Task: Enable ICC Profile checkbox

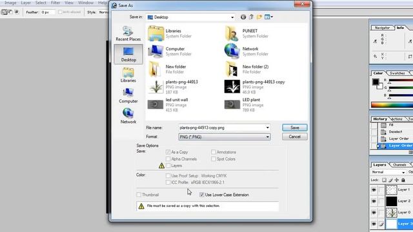Action: [x=168, y=182]
